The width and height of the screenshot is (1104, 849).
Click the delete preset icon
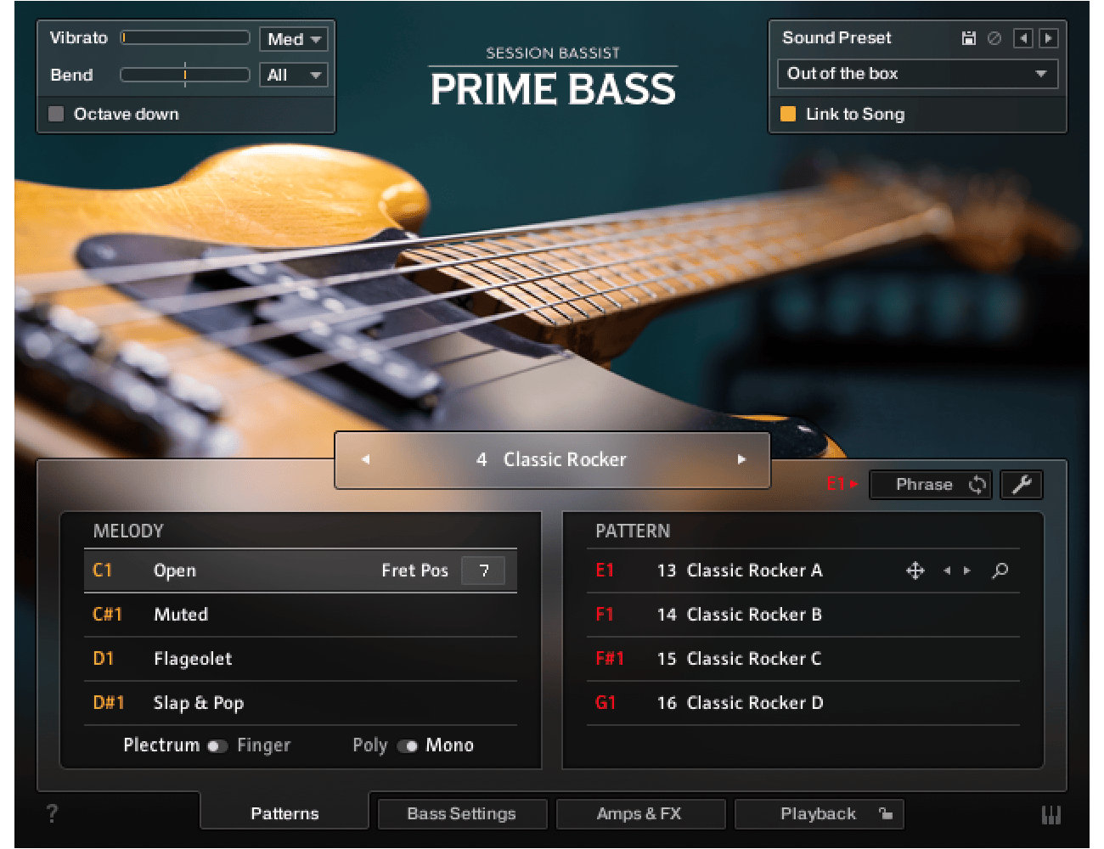(994, 38)
